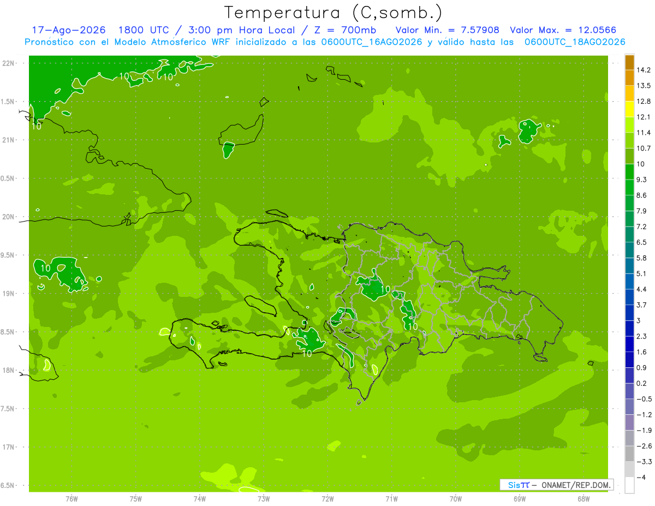
Task: Click the '11.4' colorbar value
Action: coord(644,133)
